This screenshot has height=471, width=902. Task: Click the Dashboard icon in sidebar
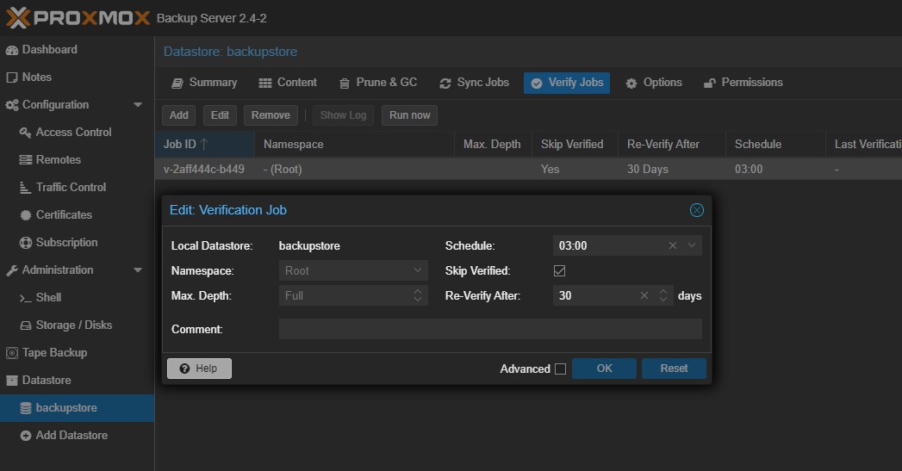12,50
